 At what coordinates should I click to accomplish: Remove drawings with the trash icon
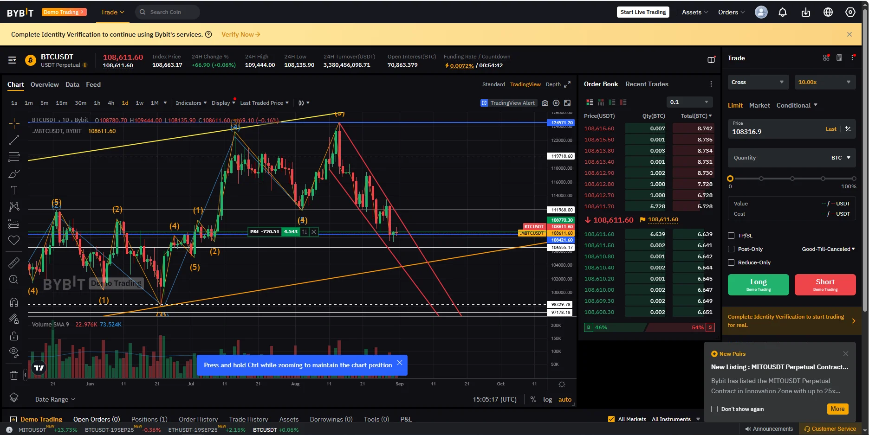point(14,375)
